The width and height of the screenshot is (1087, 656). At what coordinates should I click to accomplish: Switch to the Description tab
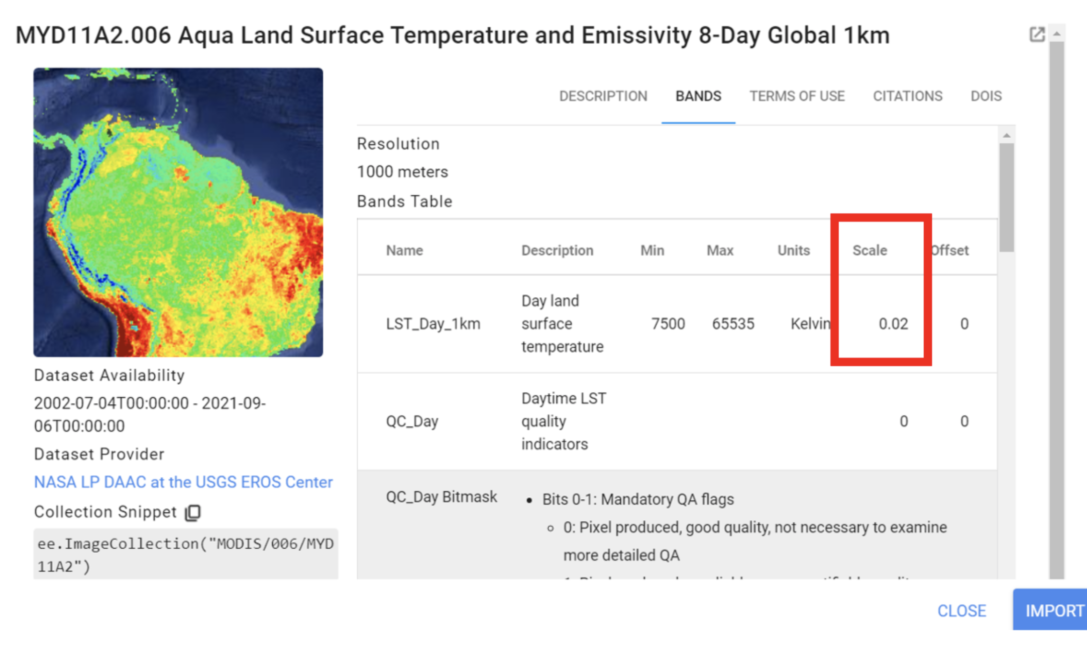603,96
